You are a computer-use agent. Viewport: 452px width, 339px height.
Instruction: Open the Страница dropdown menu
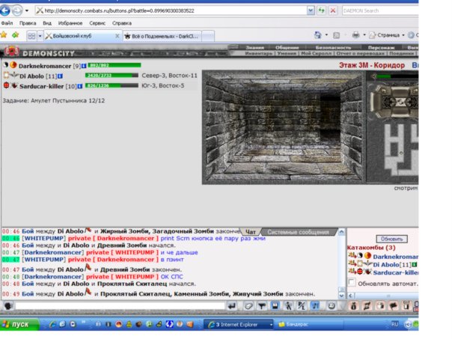pyautogui.click(x=388, y=35)
